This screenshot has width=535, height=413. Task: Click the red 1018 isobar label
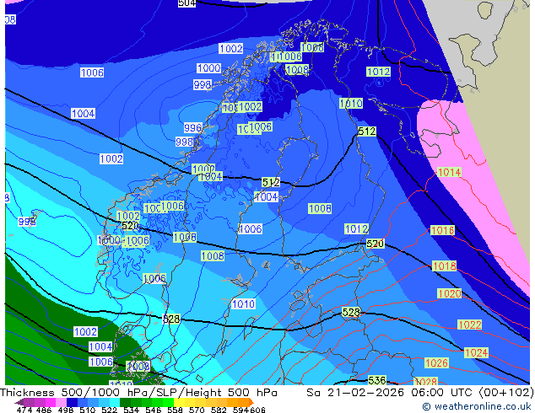coord(444,265)
